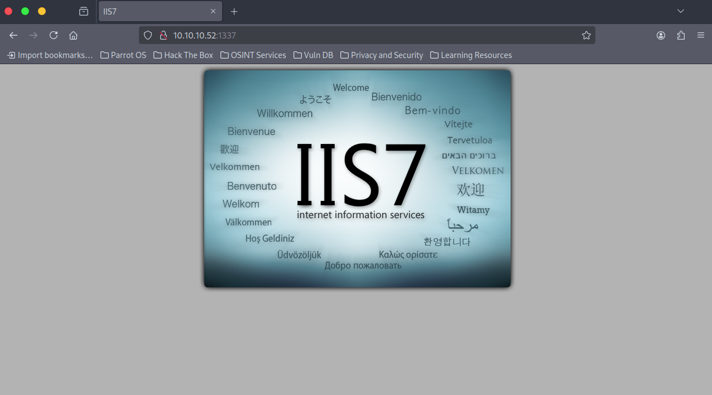
Task: Open the hamburger application menu
Action: pyautogui.click(x=701, y=35)
